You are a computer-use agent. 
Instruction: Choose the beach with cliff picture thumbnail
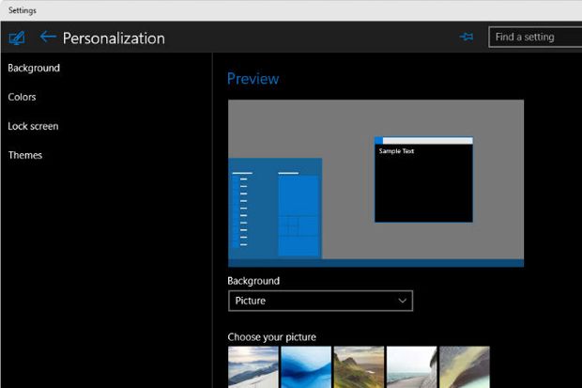coord(412,367)
